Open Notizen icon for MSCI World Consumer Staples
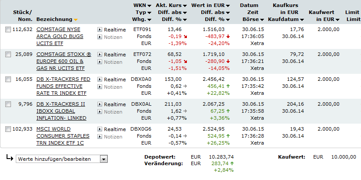The height and width of the screenshot is (180, 361). click(100, 137)
